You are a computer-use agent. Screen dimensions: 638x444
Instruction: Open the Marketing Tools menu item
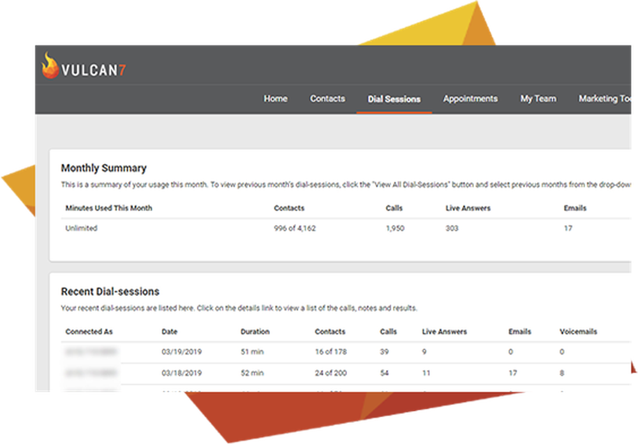click(605, 99)
